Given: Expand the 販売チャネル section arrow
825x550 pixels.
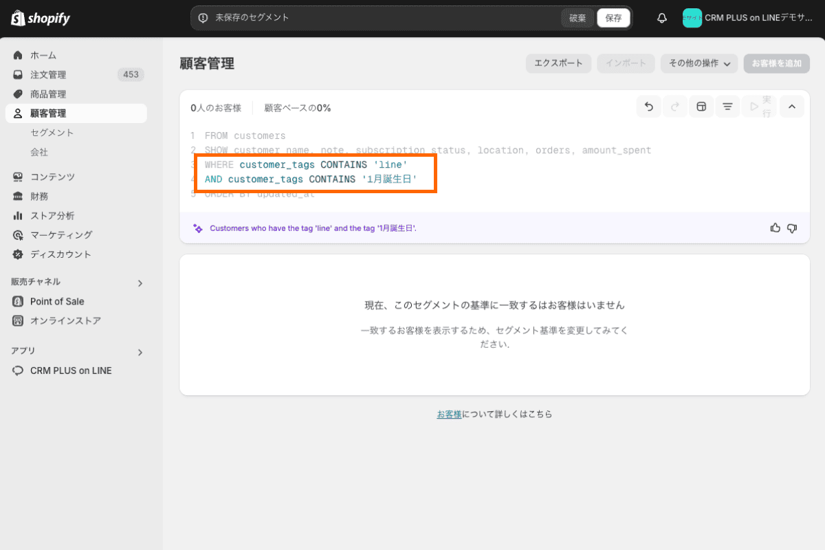Looking at the screenshot, I should (140, 283).
